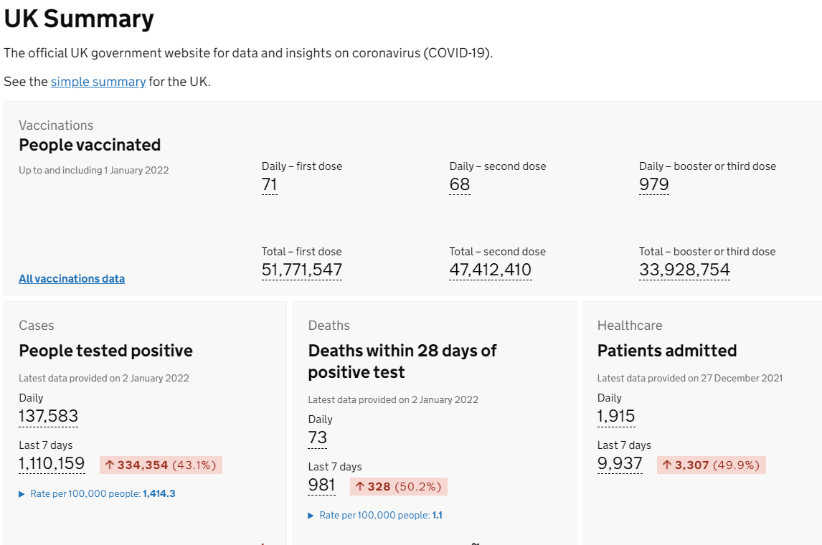The height and width of the screenshot is (545, 822).
Task: Click last 7 days admissions value 9,937
Action: [x=620, y=464]
